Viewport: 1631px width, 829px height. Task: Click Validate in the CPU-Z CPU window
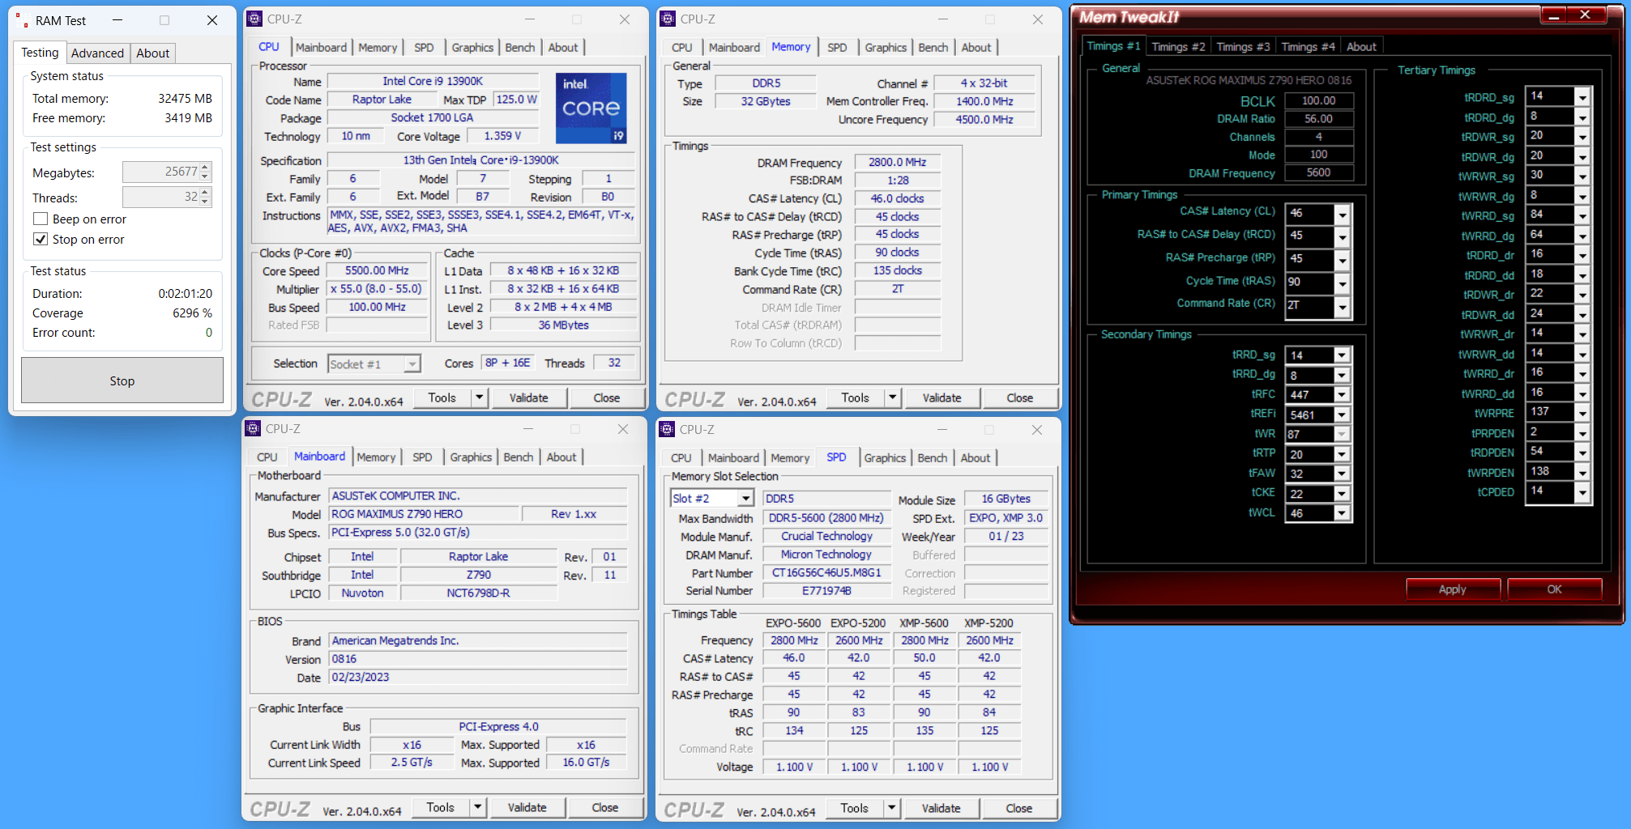(529, 397)
